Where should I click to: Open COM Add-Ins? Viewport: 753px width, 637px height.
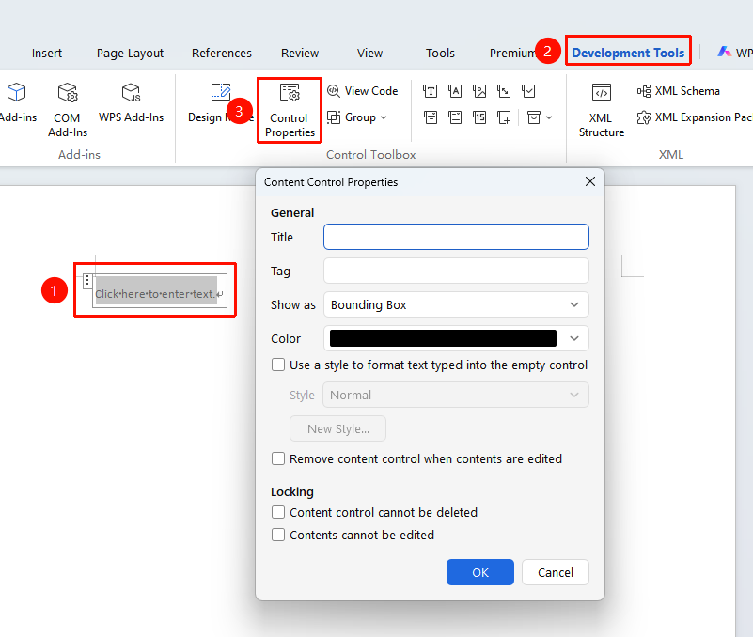[x=68, y=110]
